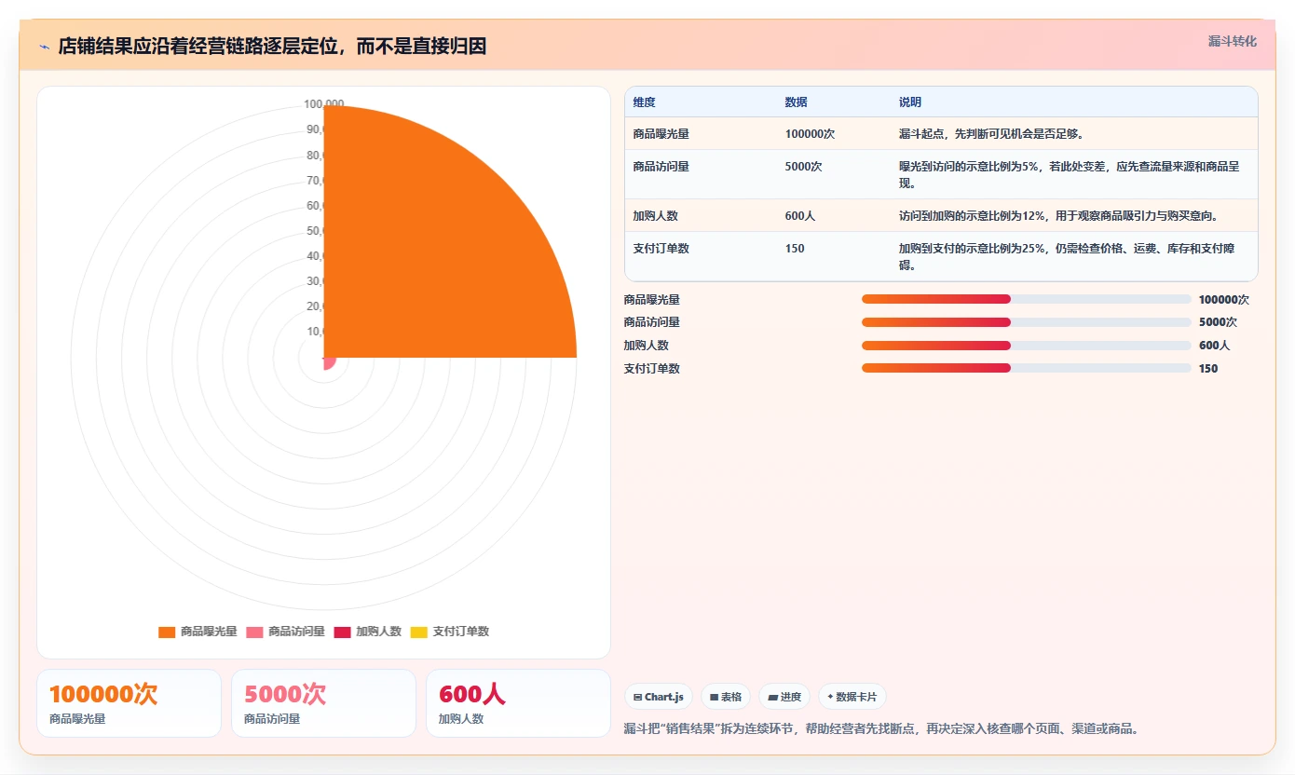Click the description 漏斗起点，先判断可见机会是否足够
Viewport: 1295px width, 775px height.
991,134
